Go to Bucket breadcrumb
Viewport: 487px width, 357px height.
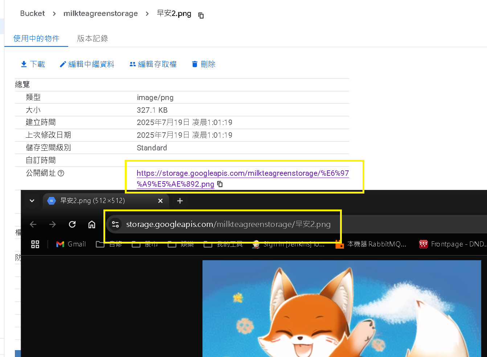[x=32, y=13]
